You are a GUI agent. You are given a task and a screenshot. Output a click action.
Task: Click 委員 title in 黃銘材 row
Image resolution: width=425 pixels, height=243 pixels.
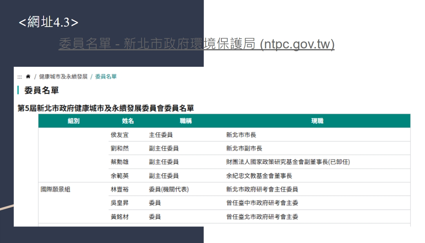[155, 217]
